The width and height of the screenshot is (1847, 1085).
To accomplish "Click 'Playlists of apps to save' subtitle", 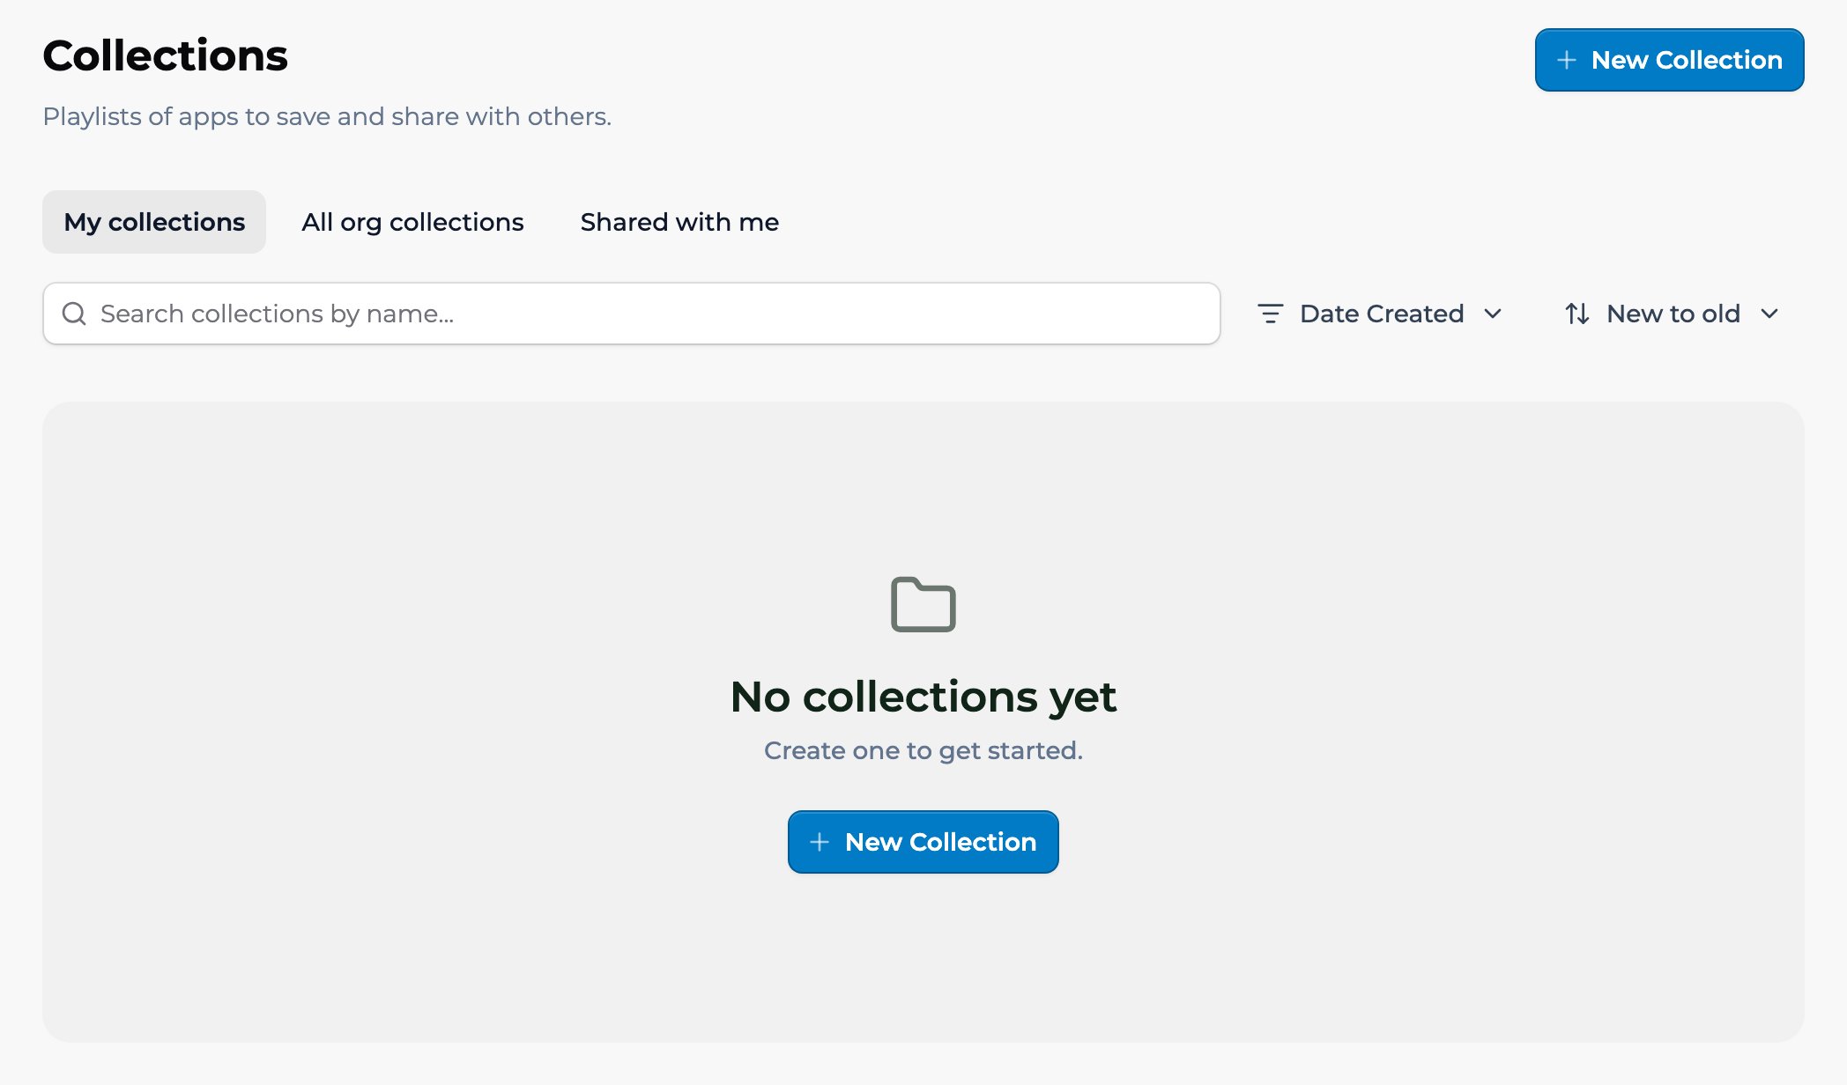I will pos(327,116).
